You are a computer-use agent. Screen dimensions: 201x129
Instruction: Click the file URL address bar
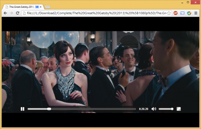tap(96, 13)
